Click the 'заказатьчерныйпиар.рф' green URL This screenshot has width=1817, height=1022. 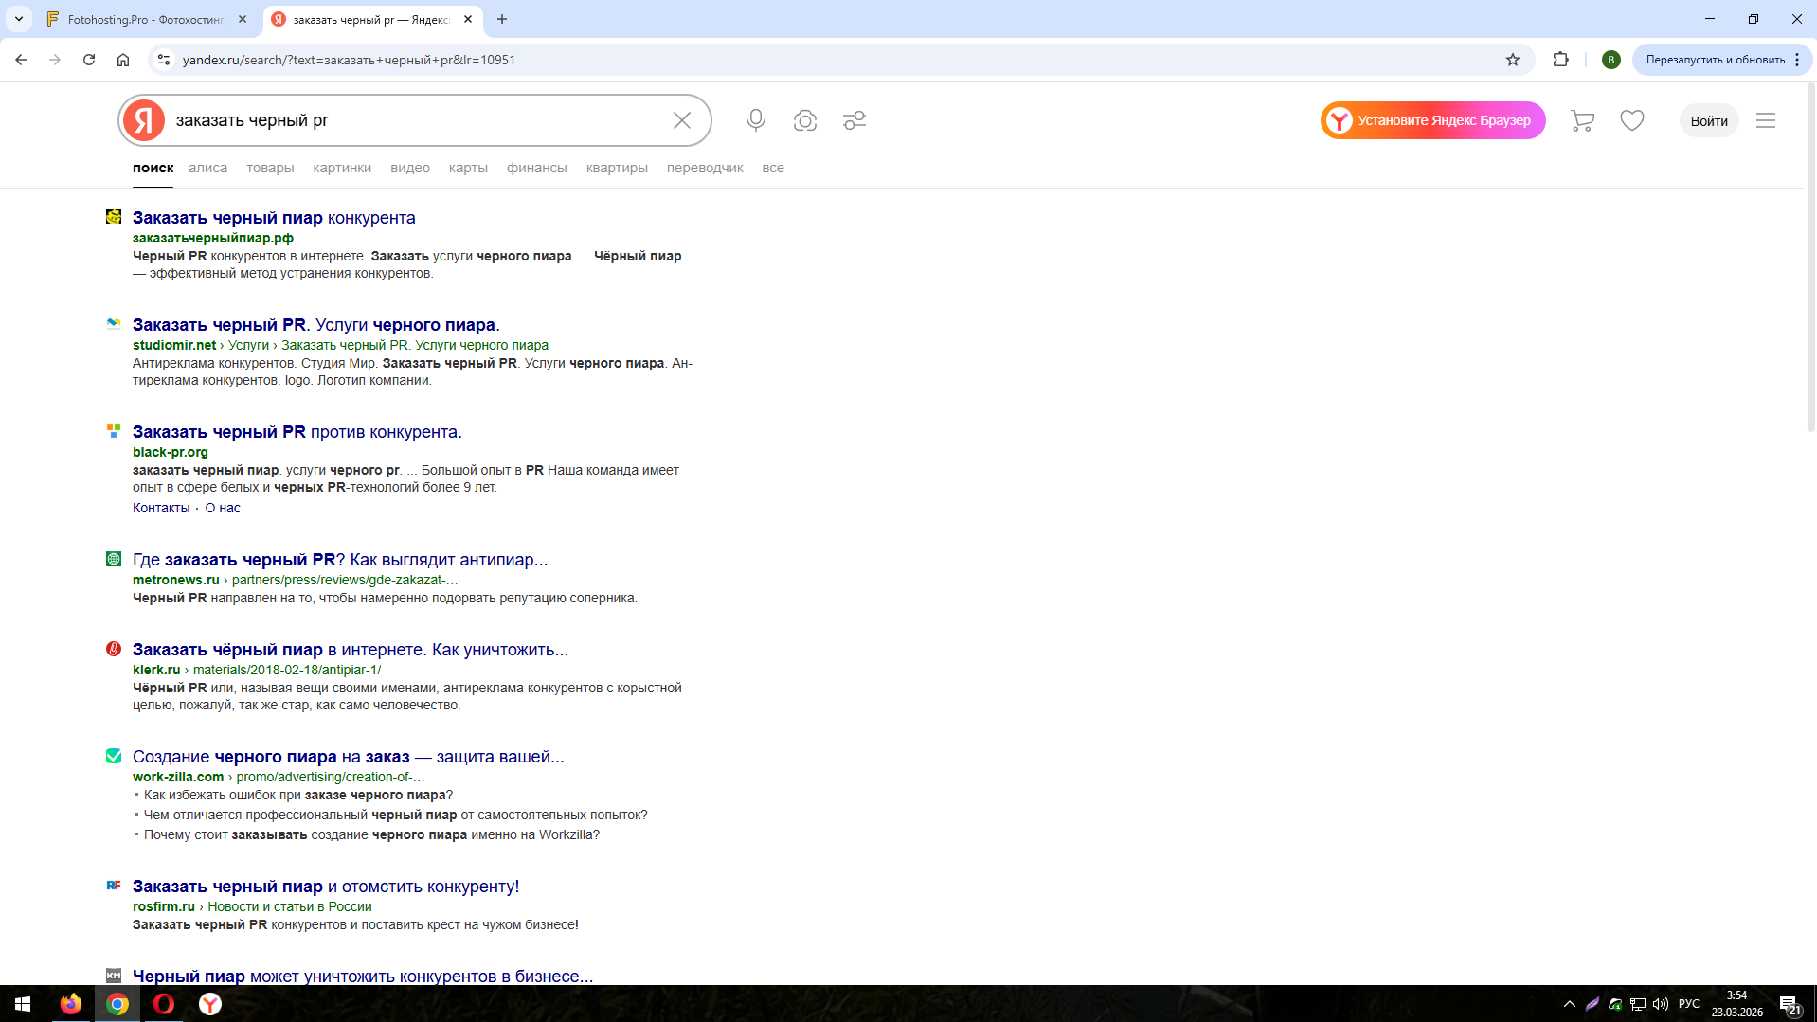click(x=213, y=239)
